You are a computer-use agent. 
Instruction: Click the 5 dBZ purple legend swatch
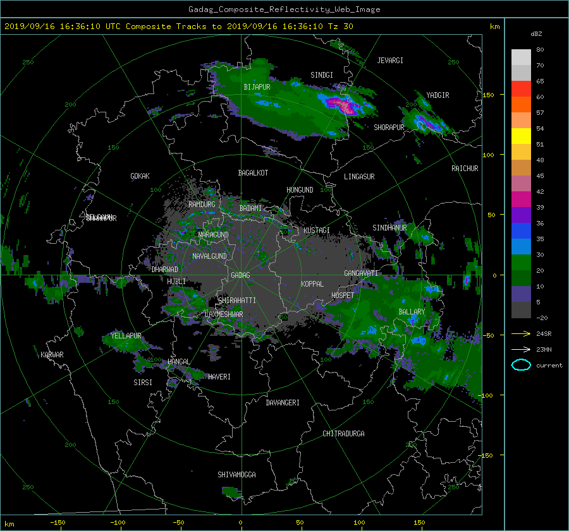click(x=521, y=294)
